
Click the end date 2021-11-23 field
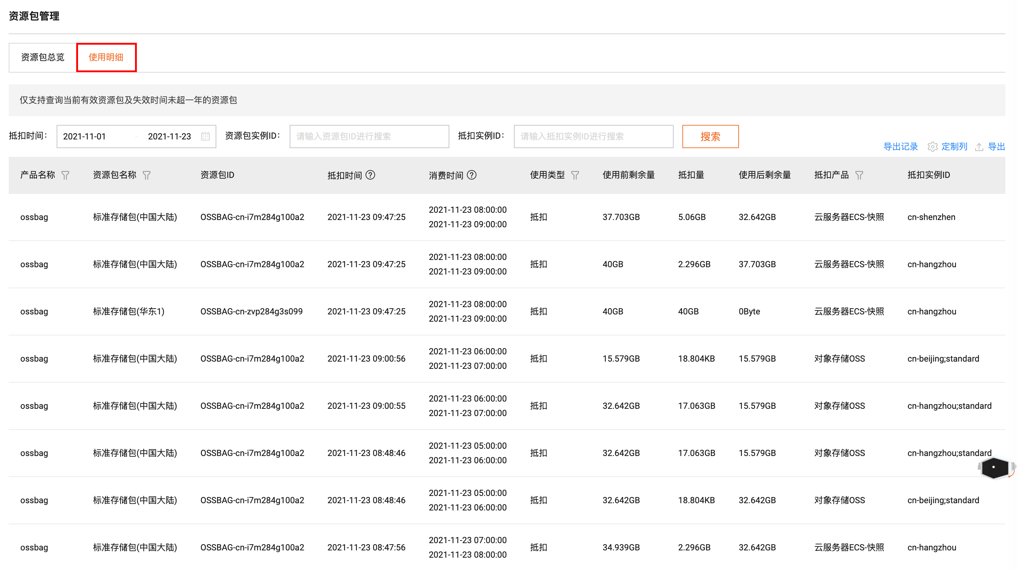(x=169, y=136)
